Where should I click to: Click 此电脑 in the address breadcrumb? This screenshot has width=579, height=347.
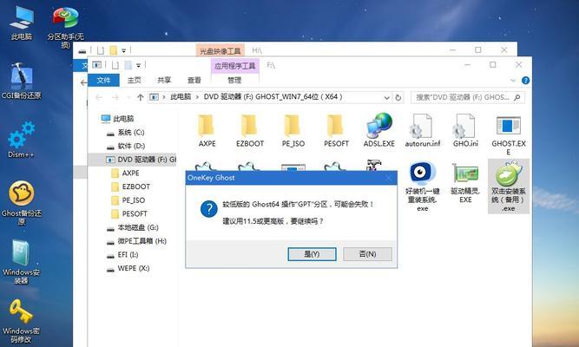click(x=181, y=97)
